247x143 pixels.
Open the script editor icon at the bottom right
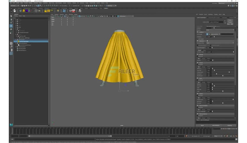tap(236, 139)
